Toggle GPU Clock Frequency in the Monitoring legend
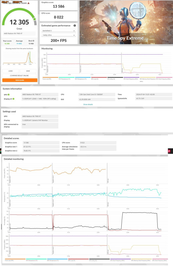The image size is (173, 266). tap(163, 78)
